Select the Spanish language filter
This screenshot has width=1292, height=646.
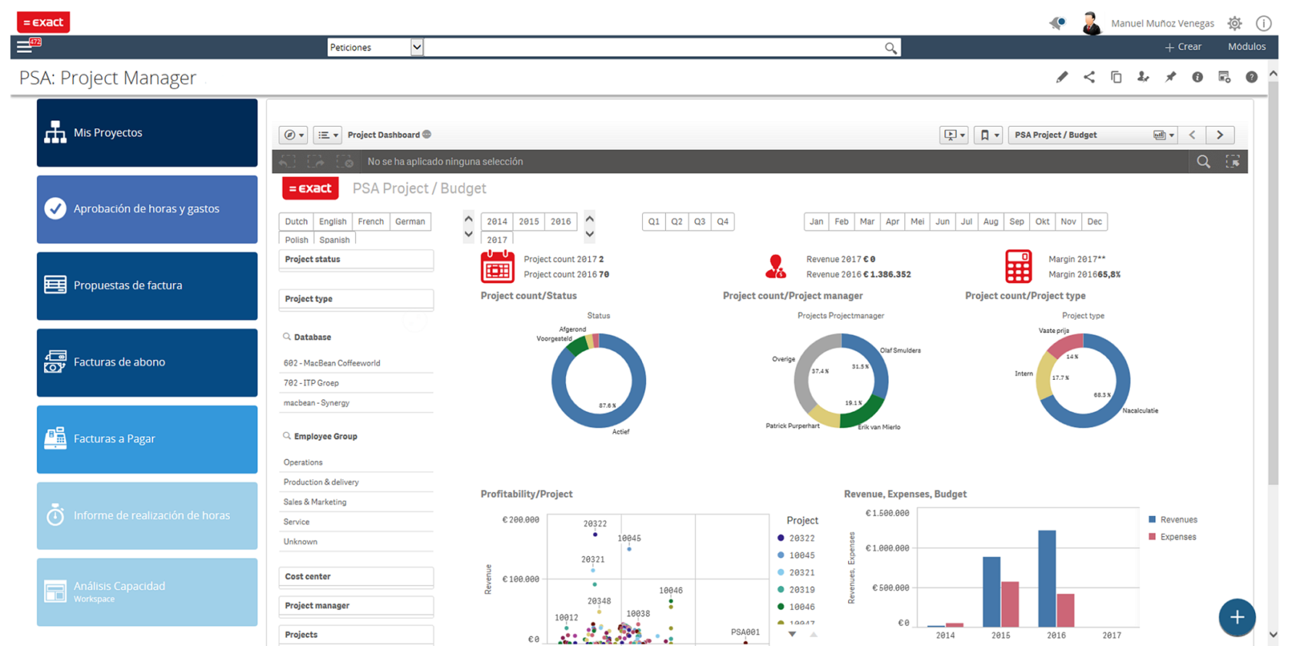[335, 240]
